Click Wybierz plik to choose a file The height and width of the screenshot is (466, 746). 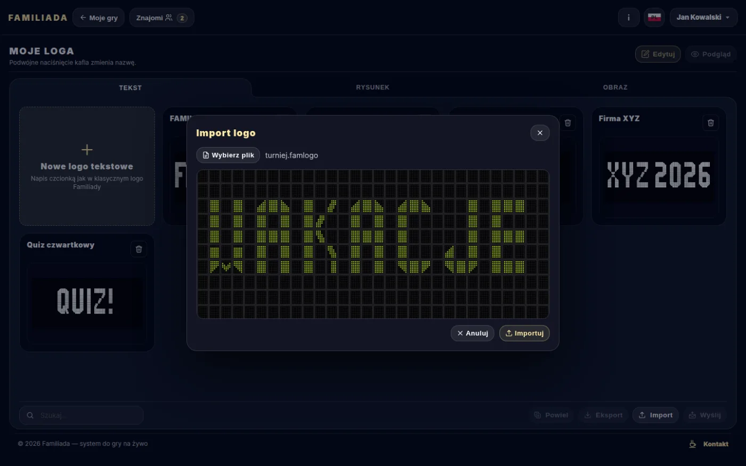(x=228, y=155)
